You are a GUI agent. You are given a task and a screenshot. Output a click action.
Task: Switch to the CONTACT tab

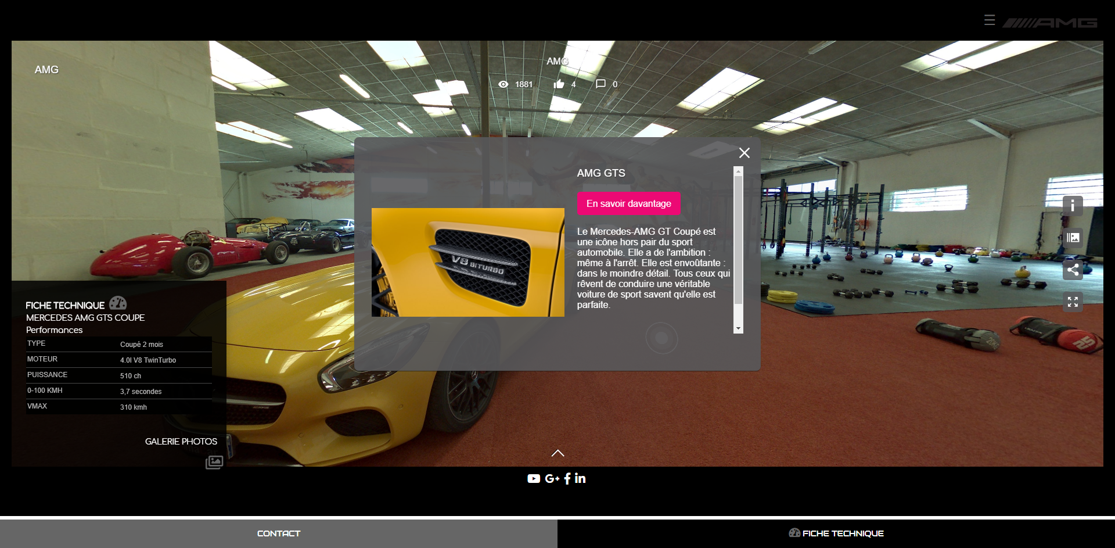[279, 533]
